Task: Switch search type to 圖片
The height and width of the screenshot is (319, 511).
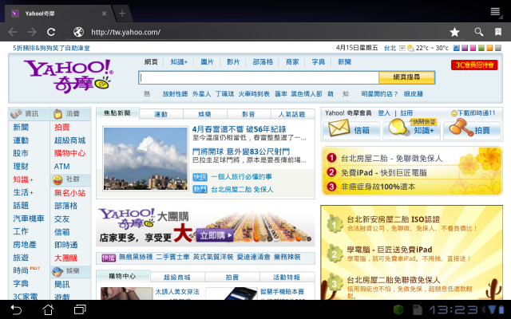Action: coord(207,62)
